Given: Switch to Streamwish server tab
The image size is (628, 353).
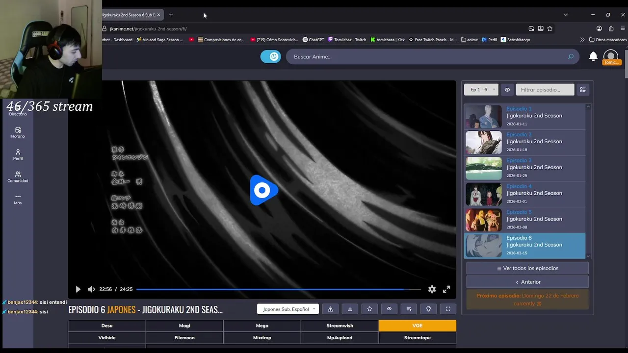Looking at the screenshot, I should pyautogui.click(x=340, y=326).
